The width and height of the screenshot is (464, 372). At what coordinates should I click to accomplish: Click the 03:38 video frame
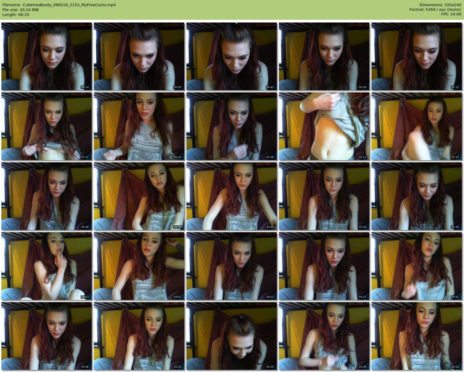click(x=417, y=196)
